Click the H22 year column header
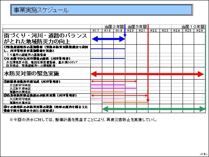 click(154, 31)
